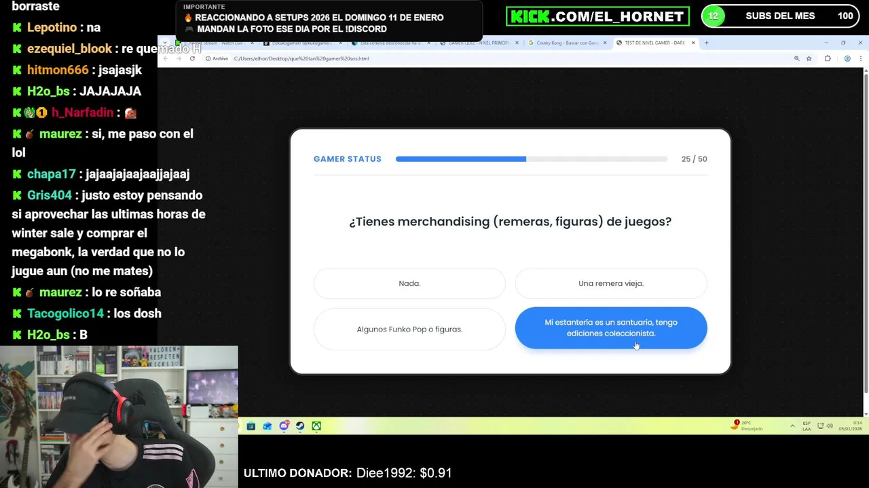Click chat username 'Lepotino'
This screenshot has width=869, height=488.
[x=52, y=28]
